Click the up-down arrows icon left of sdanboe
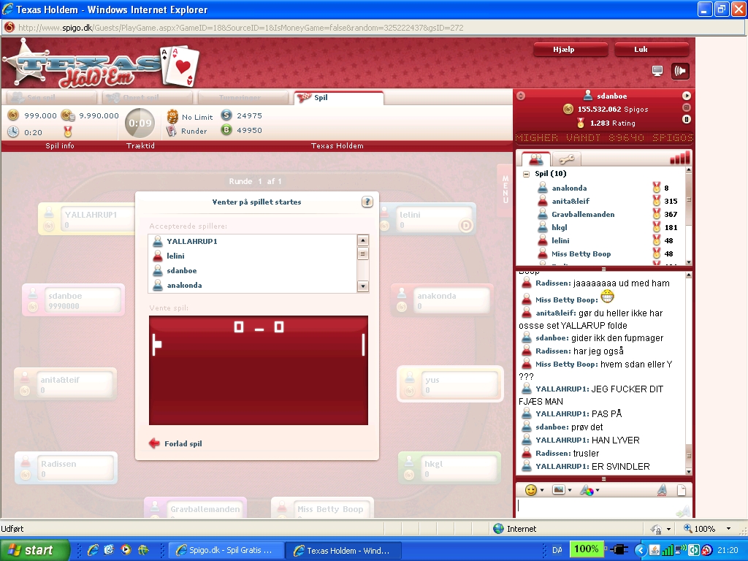748x561 pixels. 520,96
